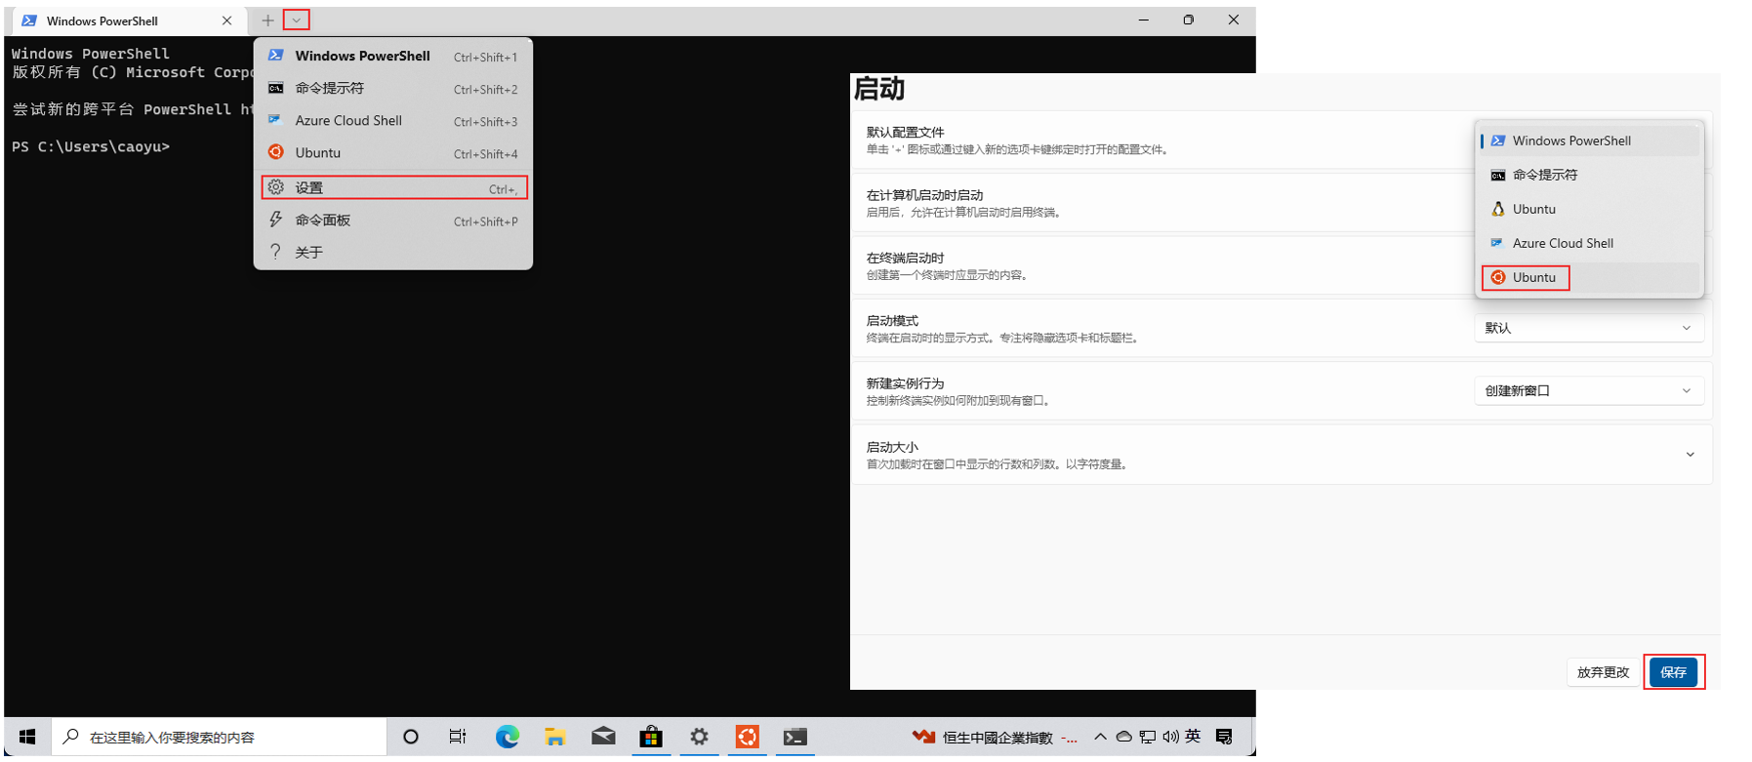Screen dimensions: 1752x762
Task: Choose Azure Cloud Shell Ctrl+Shift+3 in the menu
Action: [x=393, y=121]
